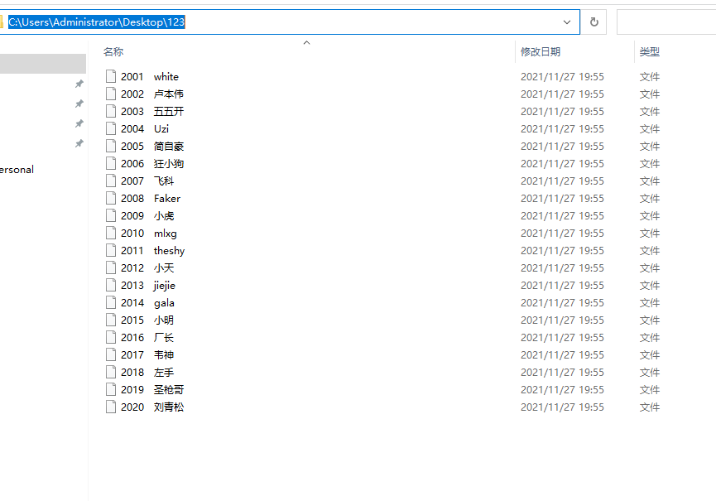Toggle sort direction via the column arrow
This screenshot has width=716, height=501.
coord(307,42)
